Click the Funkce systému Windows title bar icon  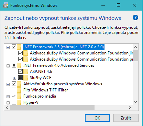click(5, 5)
